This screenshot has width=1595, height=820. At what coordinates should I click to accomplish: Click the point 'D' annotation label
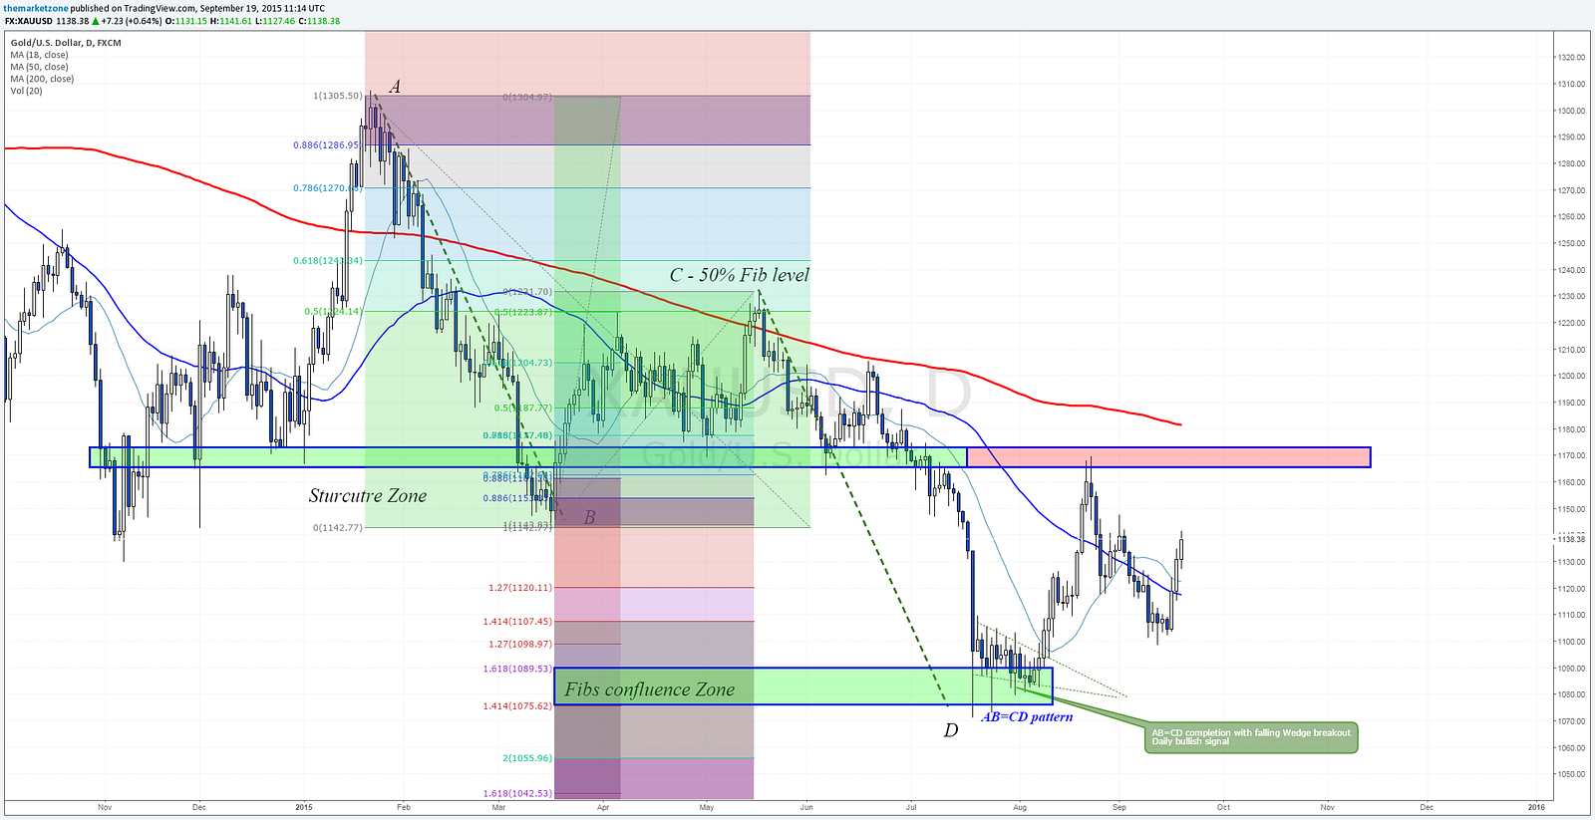click(951, 730)
